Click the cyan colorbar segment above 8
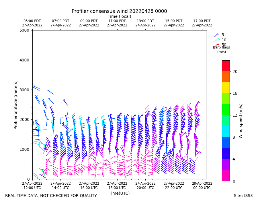Viewport: 258px width, 201px height. (226, 132)
